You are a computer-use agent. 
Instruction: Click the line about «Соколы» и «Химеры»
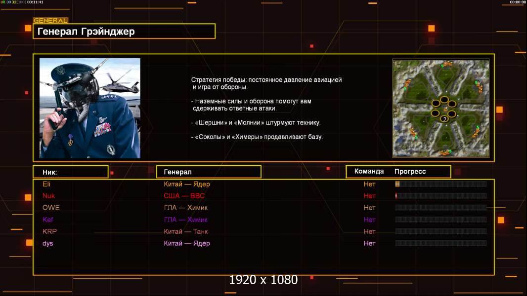tap(257, 137)
